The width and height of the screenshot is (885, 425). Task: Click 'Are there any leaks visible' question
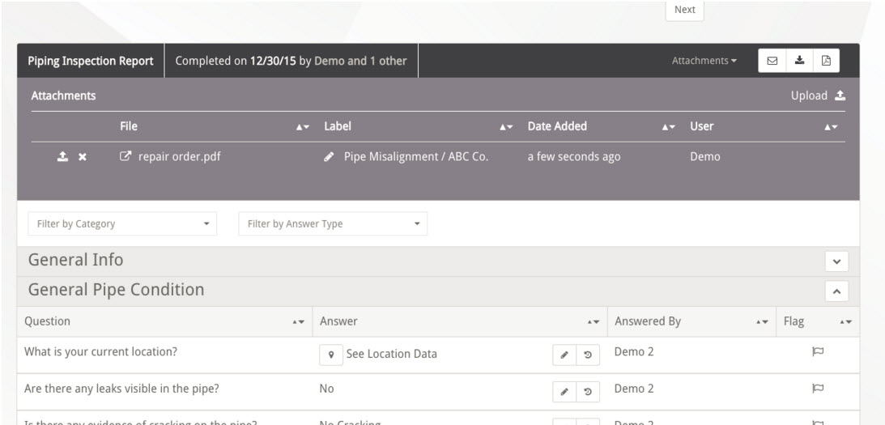(121, 389)
